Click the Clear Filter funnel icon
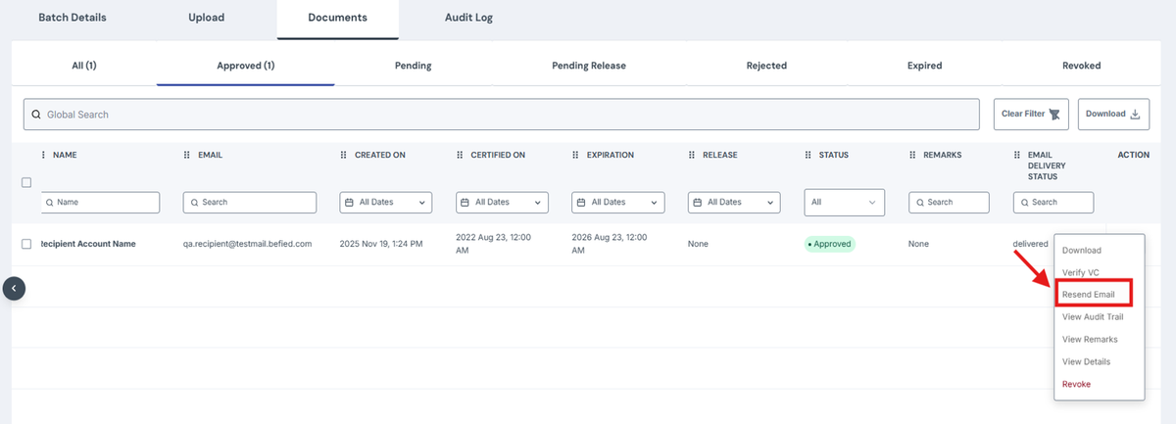This screenshot has width=1176, height=424. click(x=1054, y=115)
